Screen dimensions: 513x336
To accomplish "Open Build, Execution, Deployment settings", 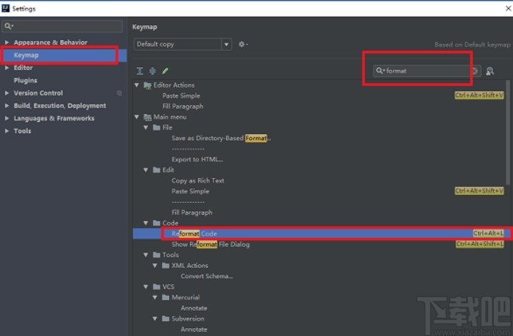I will pos(60,106).
